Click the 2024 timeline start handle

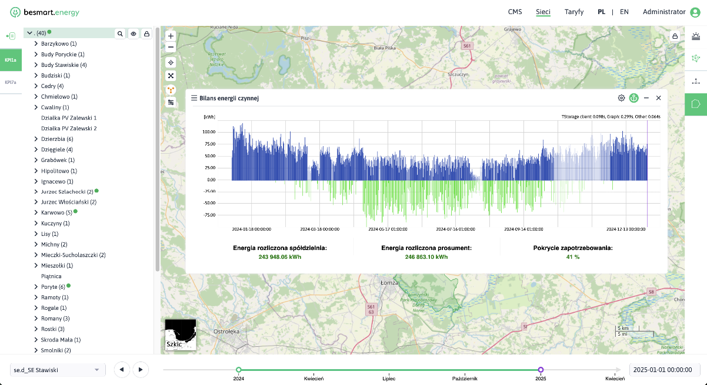point(238,370)
